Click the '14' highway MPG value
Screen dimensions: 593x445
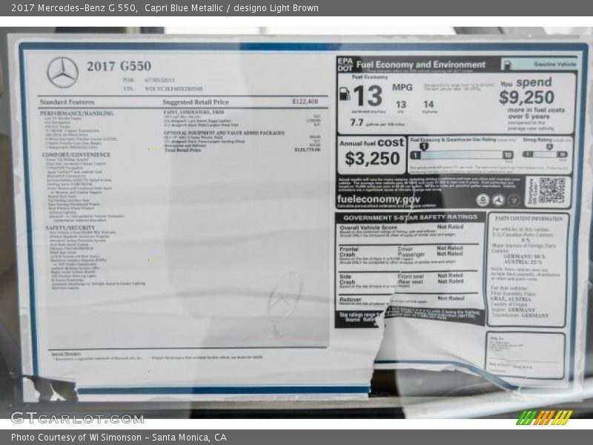[x=428, y=105]
